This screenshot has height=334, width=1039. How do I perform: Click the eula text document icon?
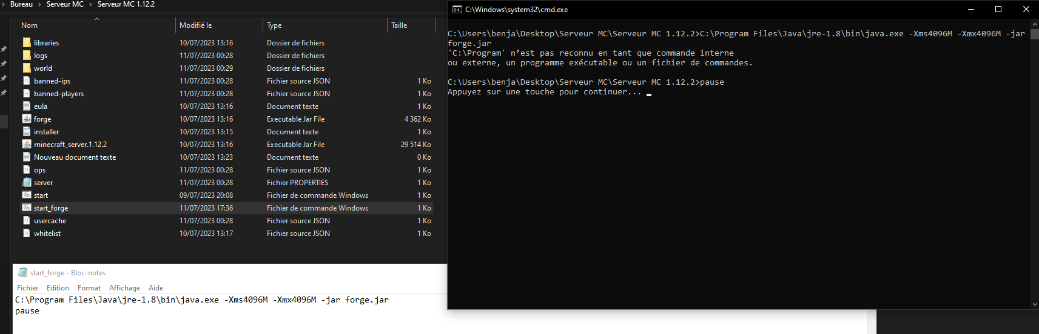(27, 106)
